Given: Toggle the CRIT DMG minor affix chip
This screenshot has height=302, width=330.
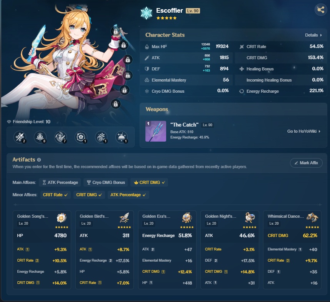Looking at the screenshot, I should pos(89,195).
